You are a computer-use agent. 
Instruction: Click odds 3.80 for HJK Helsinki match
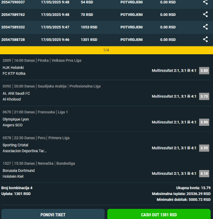tap(204, 71)
